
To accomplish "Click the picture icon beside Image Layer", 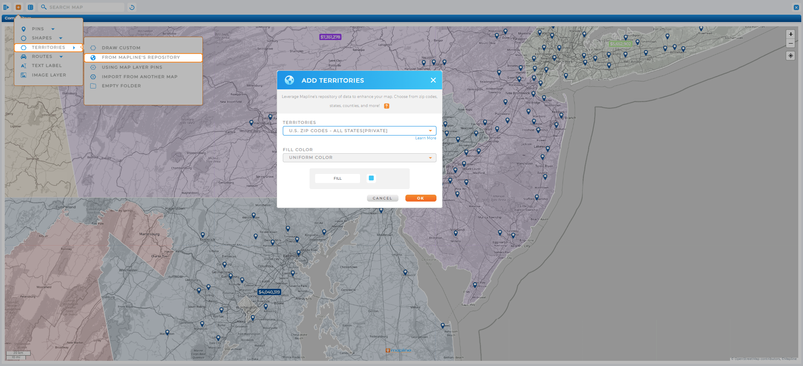I will tap(24, 75).
